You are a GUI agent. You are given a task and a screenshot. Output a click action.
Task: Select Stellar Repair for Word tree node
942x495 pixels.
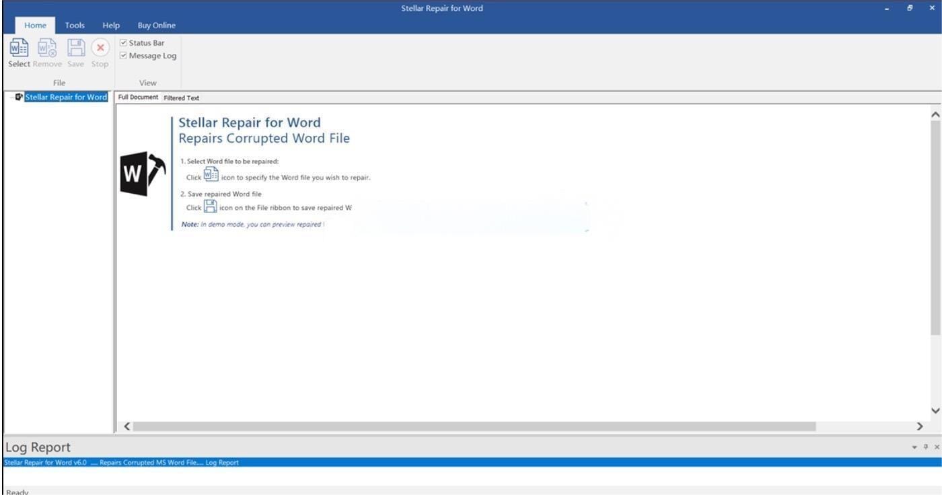click(x=66, y=97)
